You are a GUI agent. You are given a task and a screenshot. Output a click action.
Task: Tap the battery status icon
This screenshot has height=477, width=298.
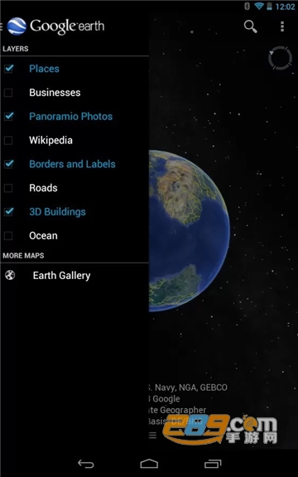click(269, 7)
